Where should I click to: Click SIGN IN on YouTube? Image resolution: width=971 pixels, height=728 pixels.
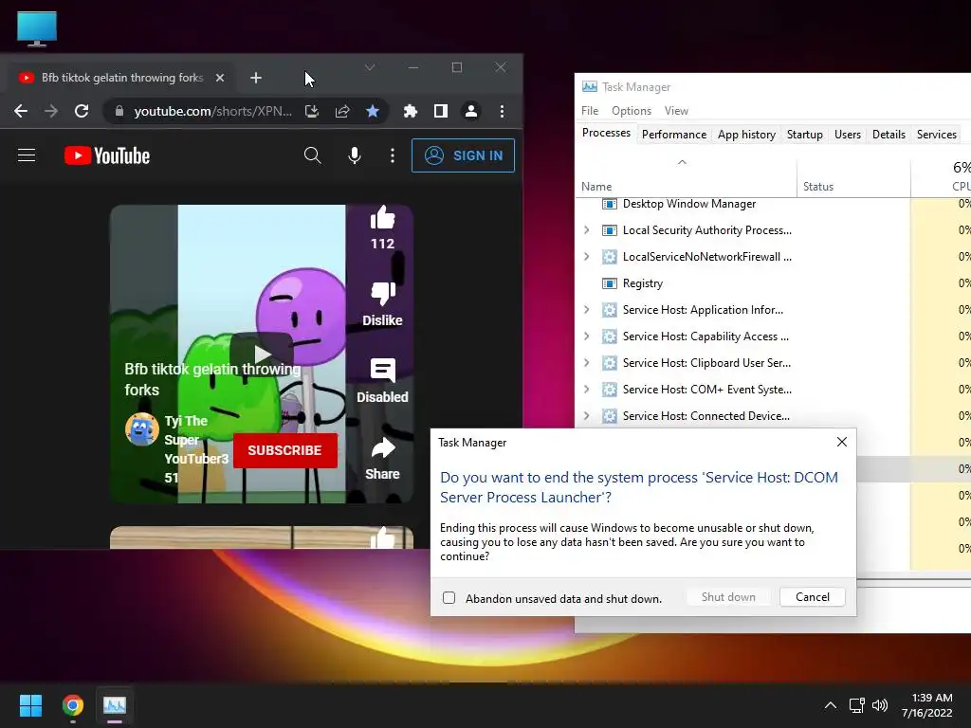pyautogui.click(x=463, y=155)
